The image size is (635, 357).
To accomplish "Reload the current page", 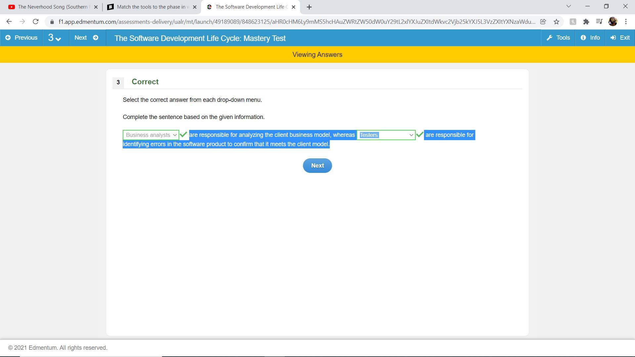I will pyautogui.click(x=35, y=22).
